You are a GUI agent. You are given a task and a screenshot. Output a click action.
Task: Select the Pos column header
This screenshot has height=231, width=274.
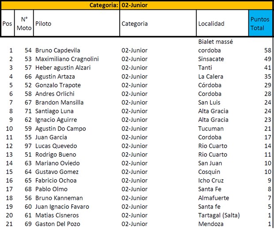(x=7, y=23)
